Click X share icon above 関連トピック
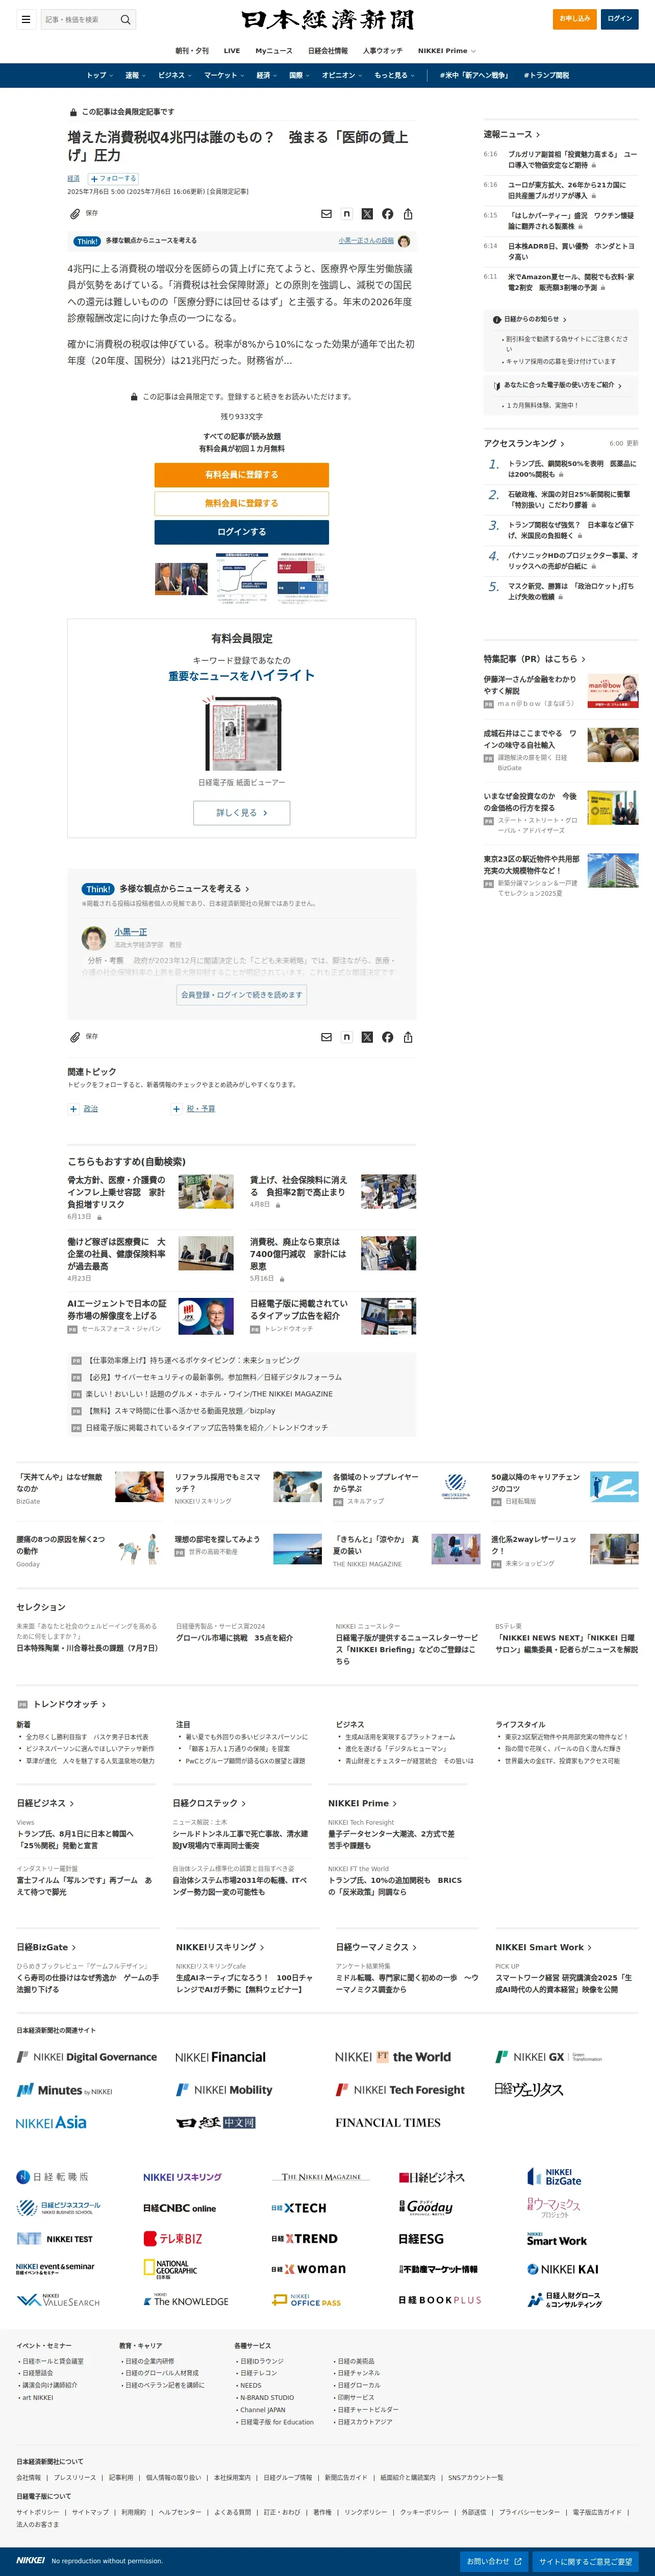Image resolution: width=655 pixels, height=2576 pixels. point(367,1037)
